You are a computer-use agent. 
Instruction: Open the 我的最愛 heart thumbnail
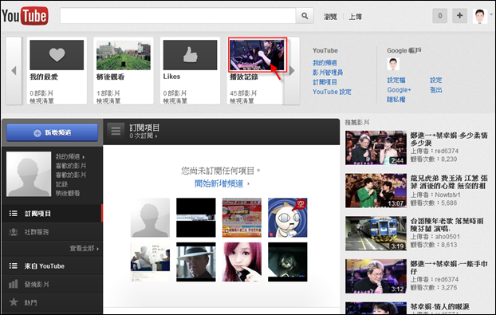(57, 55)
